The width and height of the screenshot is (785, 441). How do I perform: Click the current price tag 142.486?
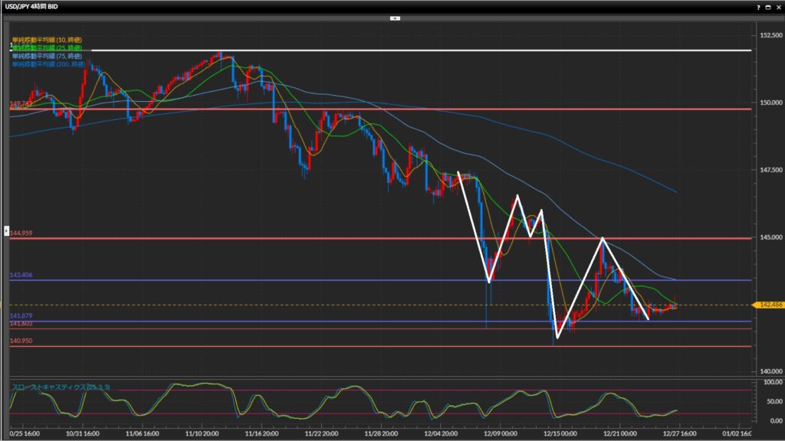(769, 305)
